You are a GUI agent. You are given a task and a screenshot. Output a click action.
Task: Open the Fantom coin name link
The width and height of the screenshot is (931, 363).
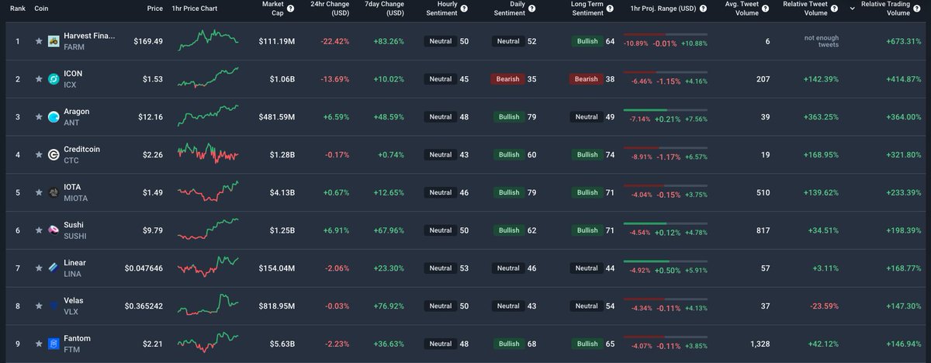tap(77, 338)
